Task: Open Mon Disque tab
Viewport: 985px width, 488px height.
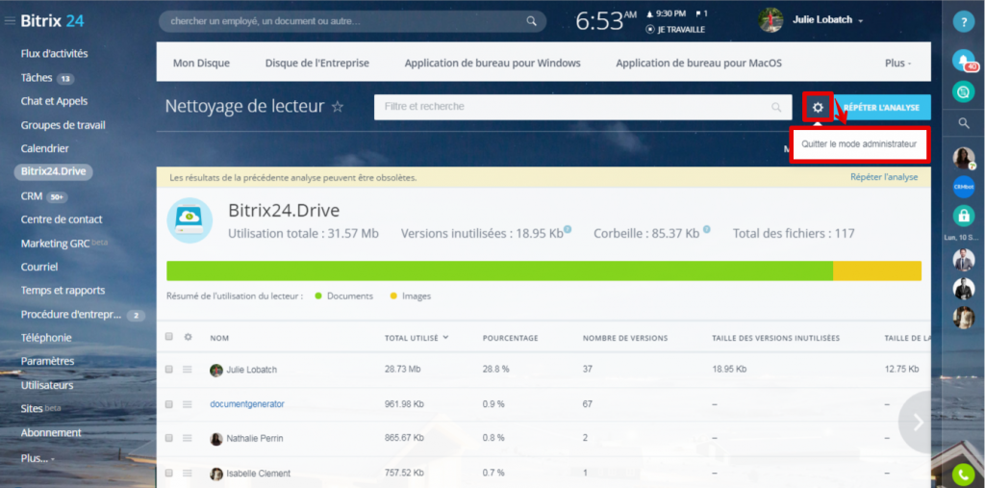Action: click(x=201, y=63)
